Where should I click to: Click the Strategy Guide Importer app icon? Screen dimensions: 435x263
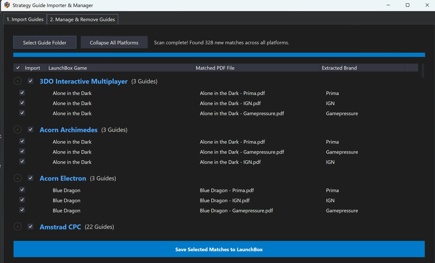pos(7,5)
